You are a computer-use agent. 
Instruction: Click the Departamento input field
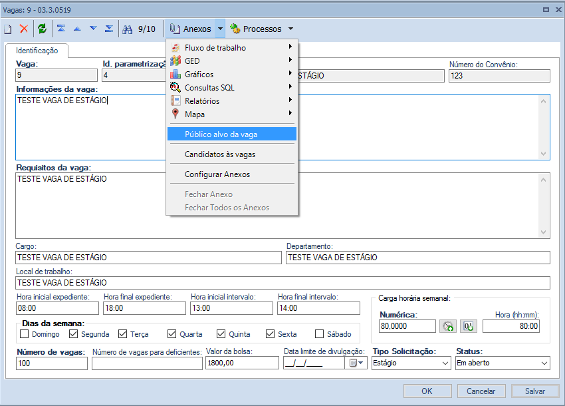click(418, 258)
